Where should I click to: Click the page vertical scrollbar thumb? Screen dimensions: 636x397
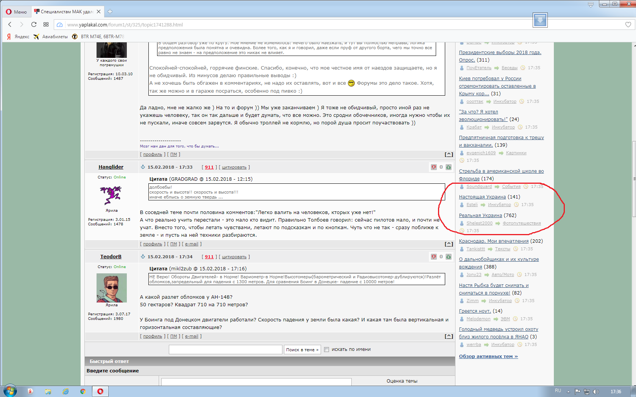click(x=634, y=179)
